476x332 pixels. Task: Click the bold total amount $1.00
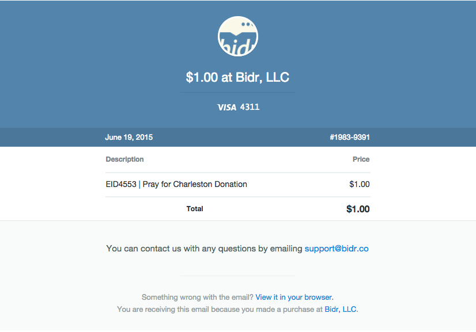click(358, 209)
